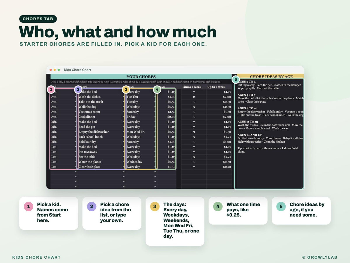Select the $1.50 weekly total in Mon Wed Fri row

pyautogui.click(x=227, y=132)
